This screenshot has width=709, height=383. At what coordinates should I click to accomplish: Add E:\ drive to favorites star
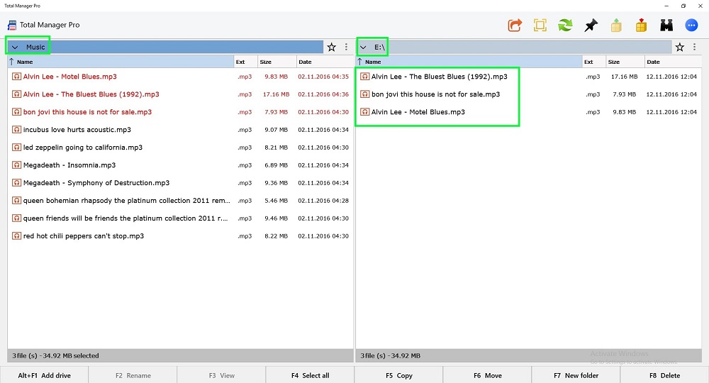click(680, 47)
